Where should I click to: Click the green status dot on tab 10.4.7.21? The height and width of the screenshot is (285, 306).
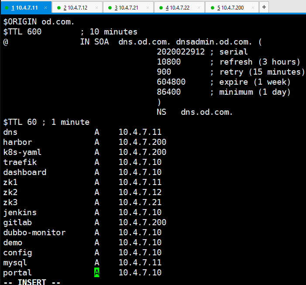(110, 8)
